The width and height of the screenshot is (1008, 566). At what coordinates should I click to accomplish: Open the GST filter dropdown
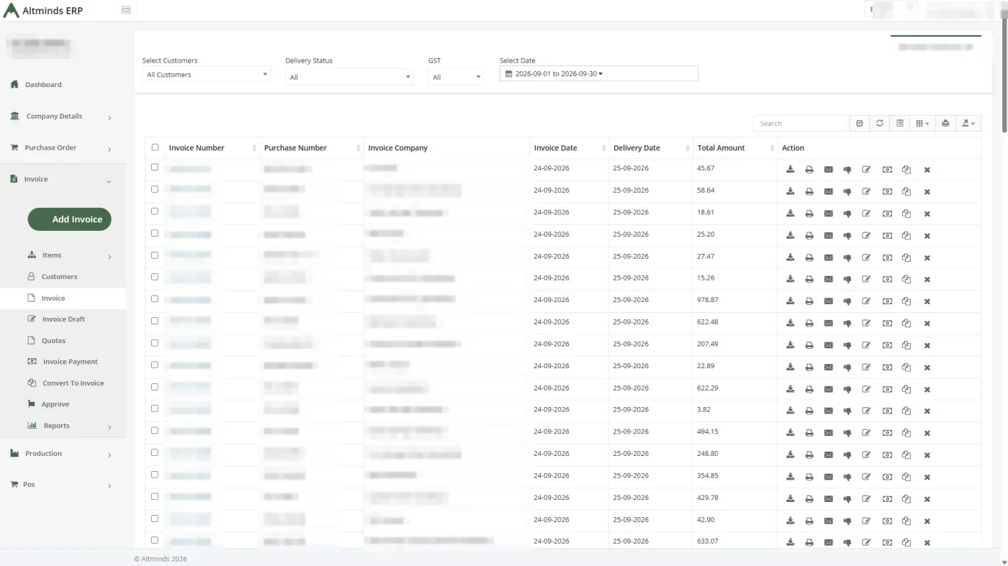[x=456, y=77]
